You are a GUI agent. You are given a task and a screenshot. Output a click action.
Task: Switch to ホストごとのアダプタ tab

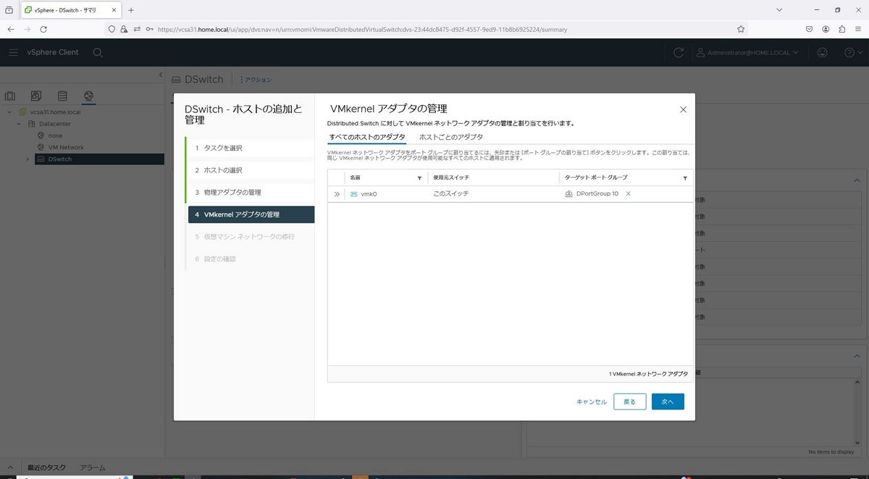pos(451,137)
